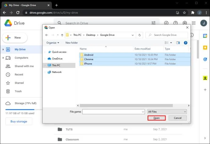This screenshot has height=144, width=210.
Task: Open the Recent section in Drive
Action: coord(19,74)
